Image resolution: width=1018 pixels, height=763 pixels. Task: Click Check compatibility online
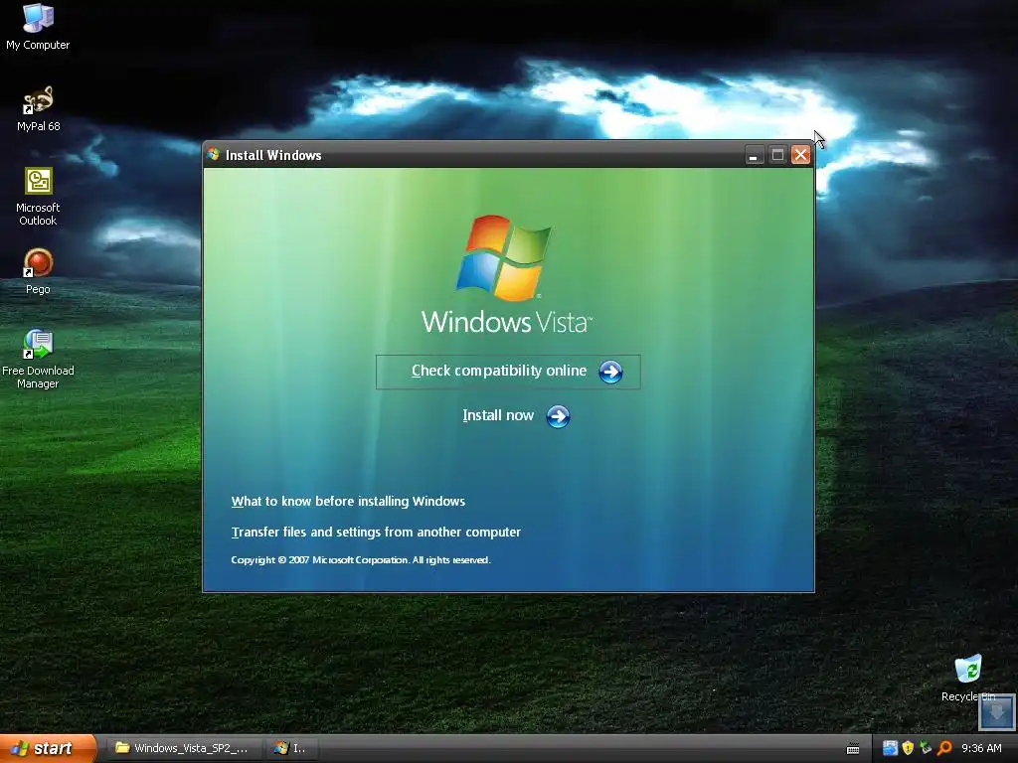pyautogui.click(x=508, y=372)
